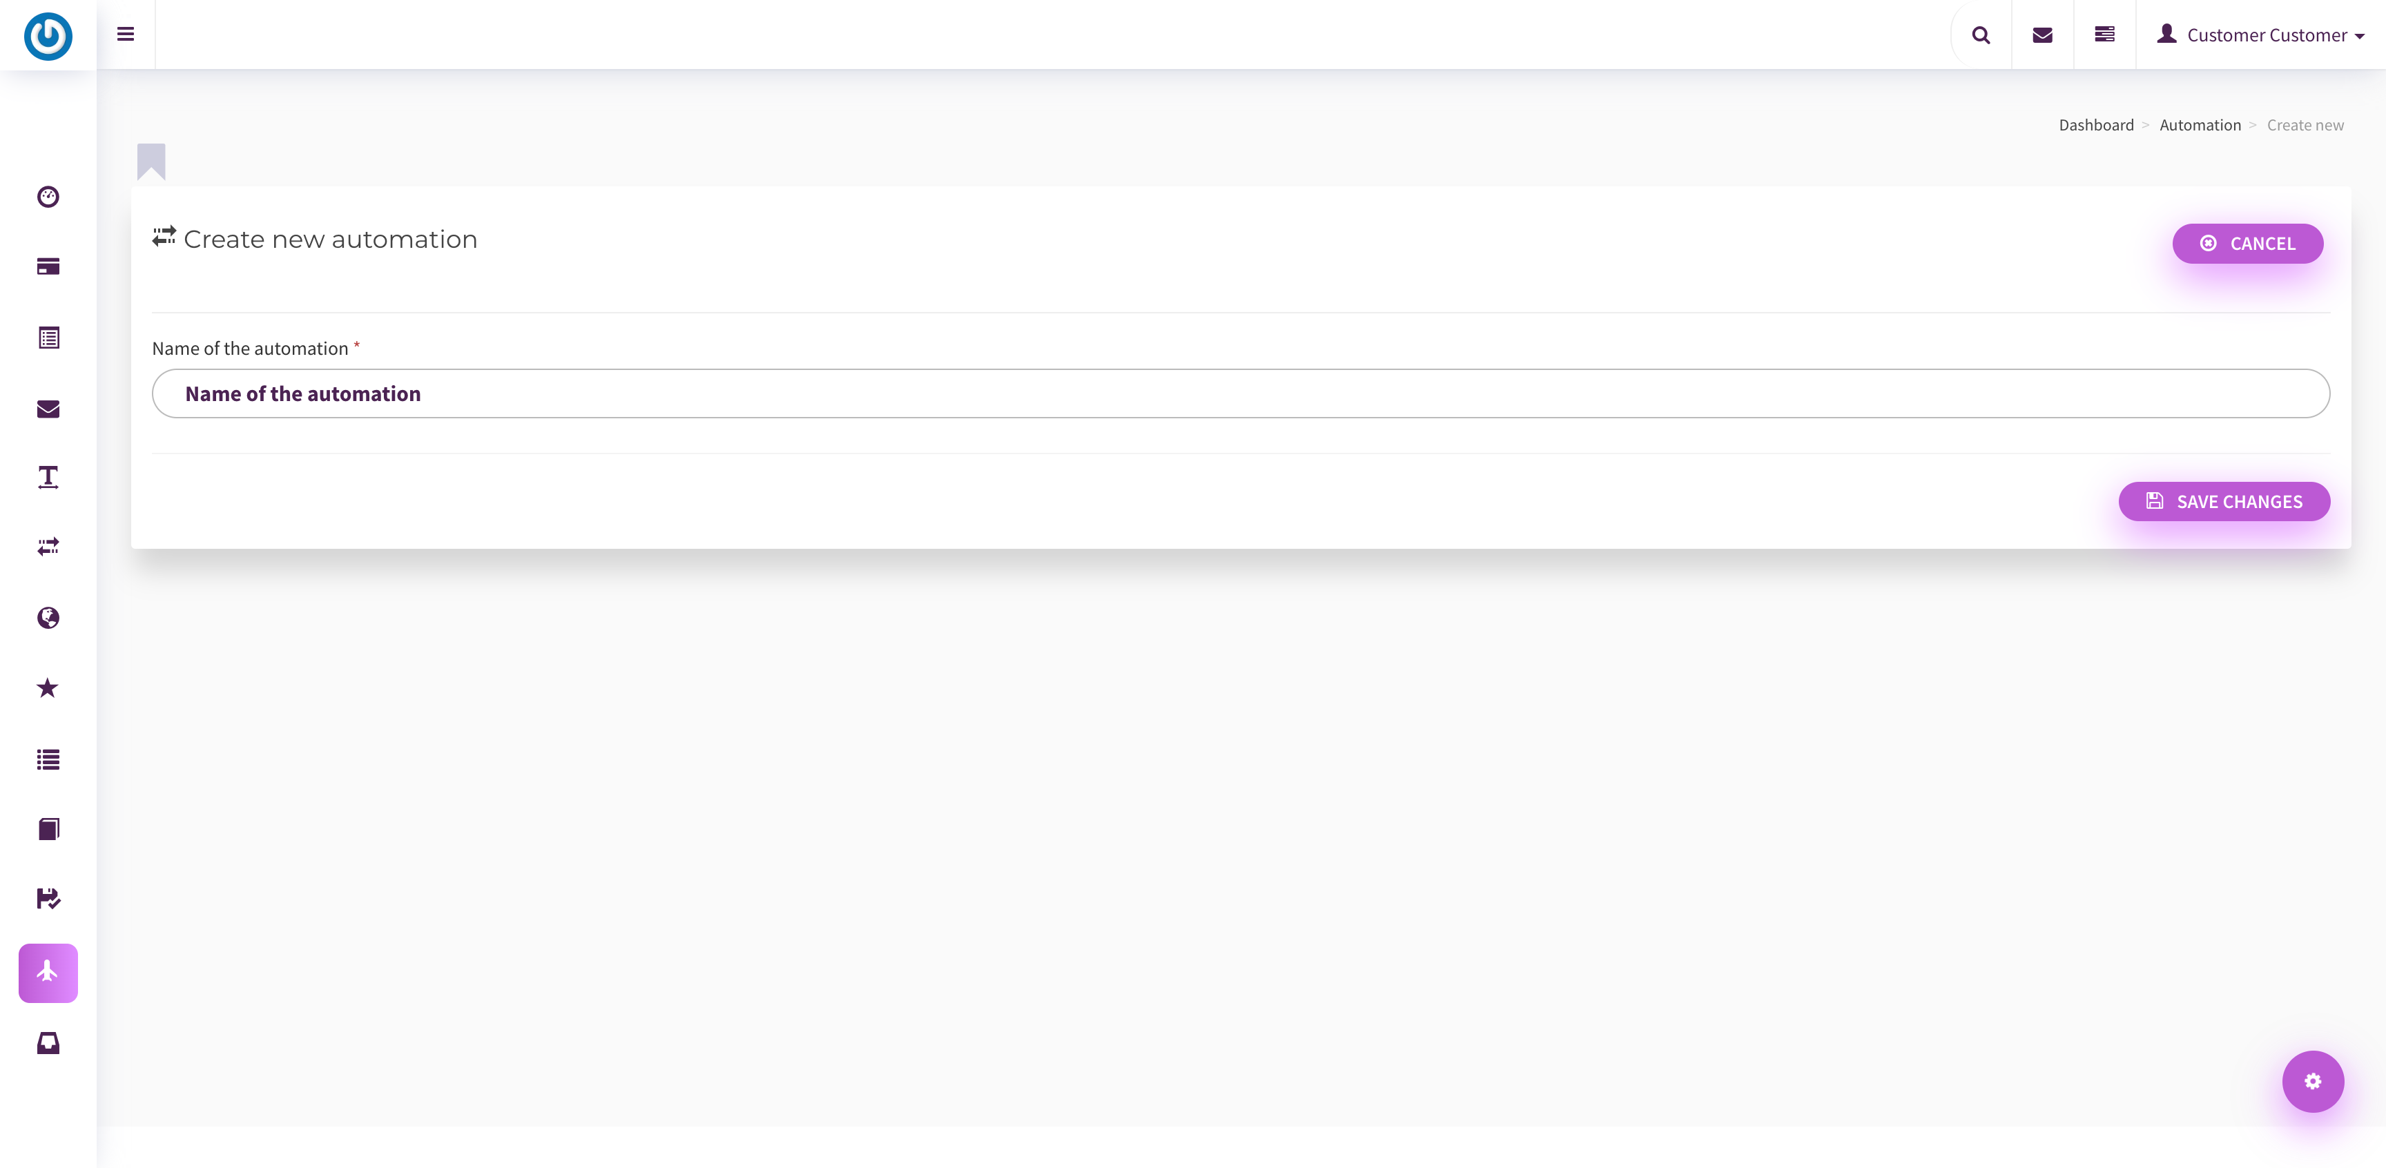
Task: Select the airplane icon in sidebar
Action: 48,973
